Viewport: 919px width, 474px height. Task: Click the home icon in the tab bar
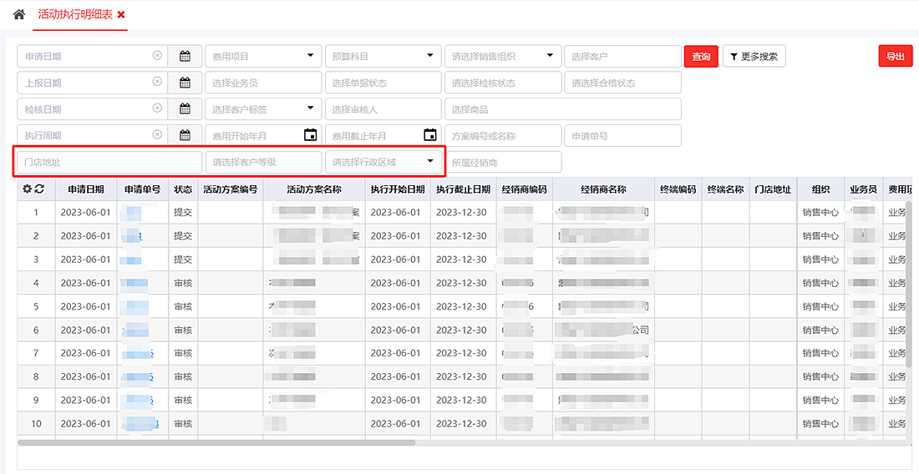coord(19,14)
